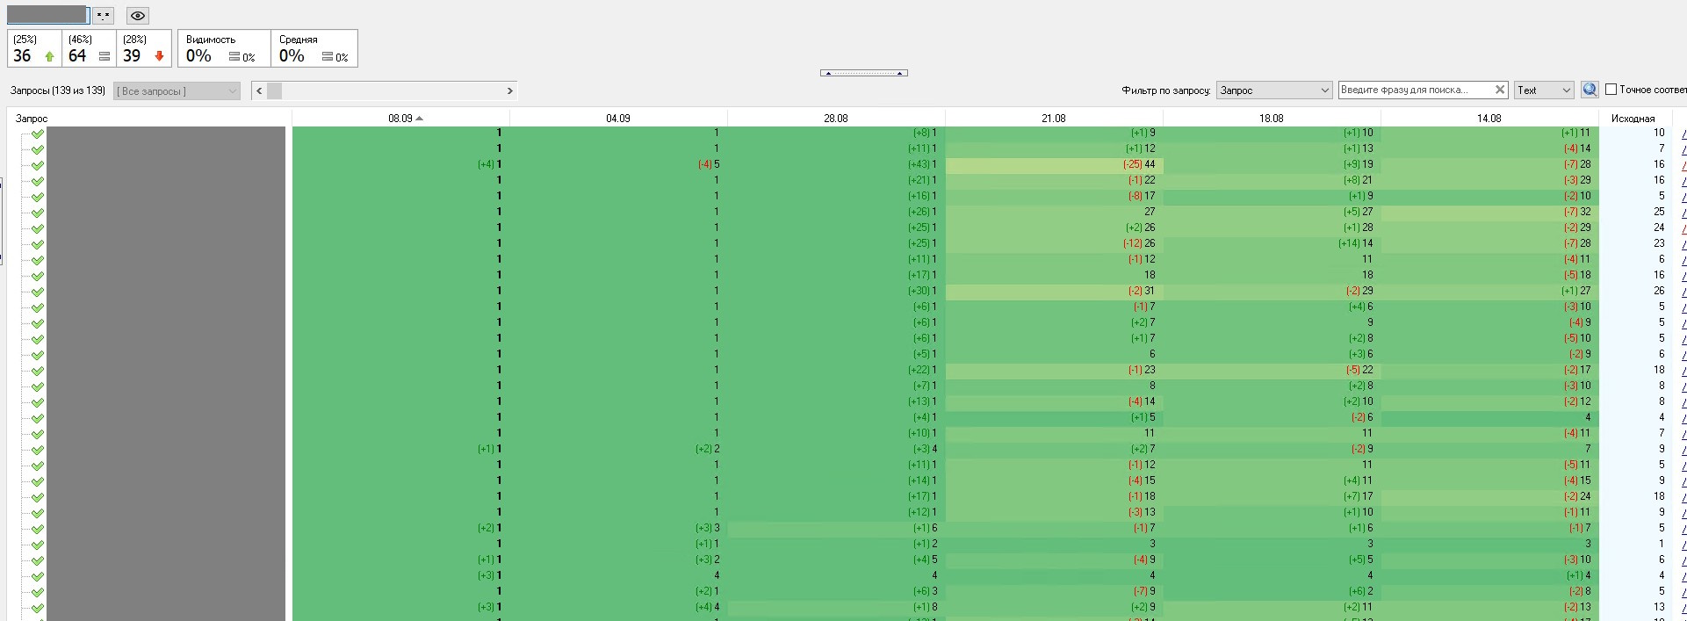
Task: Sort by the 'Исходная' column header
Action: click(1633, 118)
